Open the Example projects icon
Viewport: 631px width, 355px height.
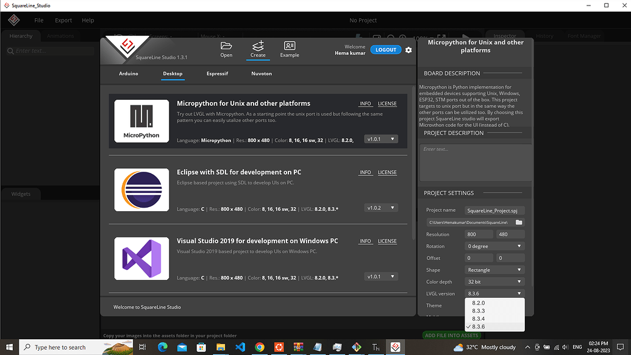point(290,49)
